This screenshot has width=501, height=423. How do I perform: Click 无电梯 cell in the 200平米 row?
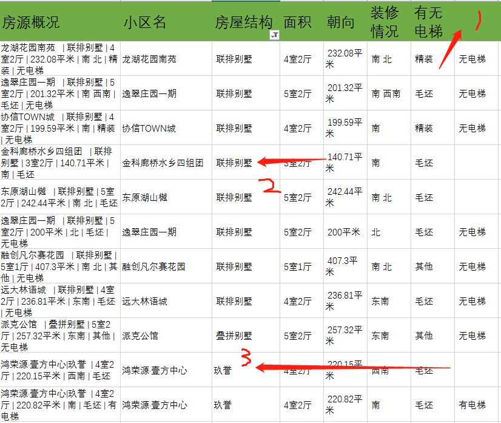coord(476,231)
